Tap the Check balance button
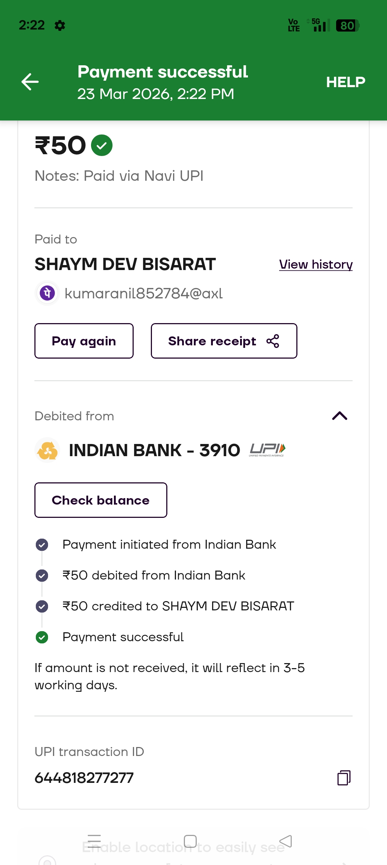This screenshot has width=387, height=865. tap(101, 500)
